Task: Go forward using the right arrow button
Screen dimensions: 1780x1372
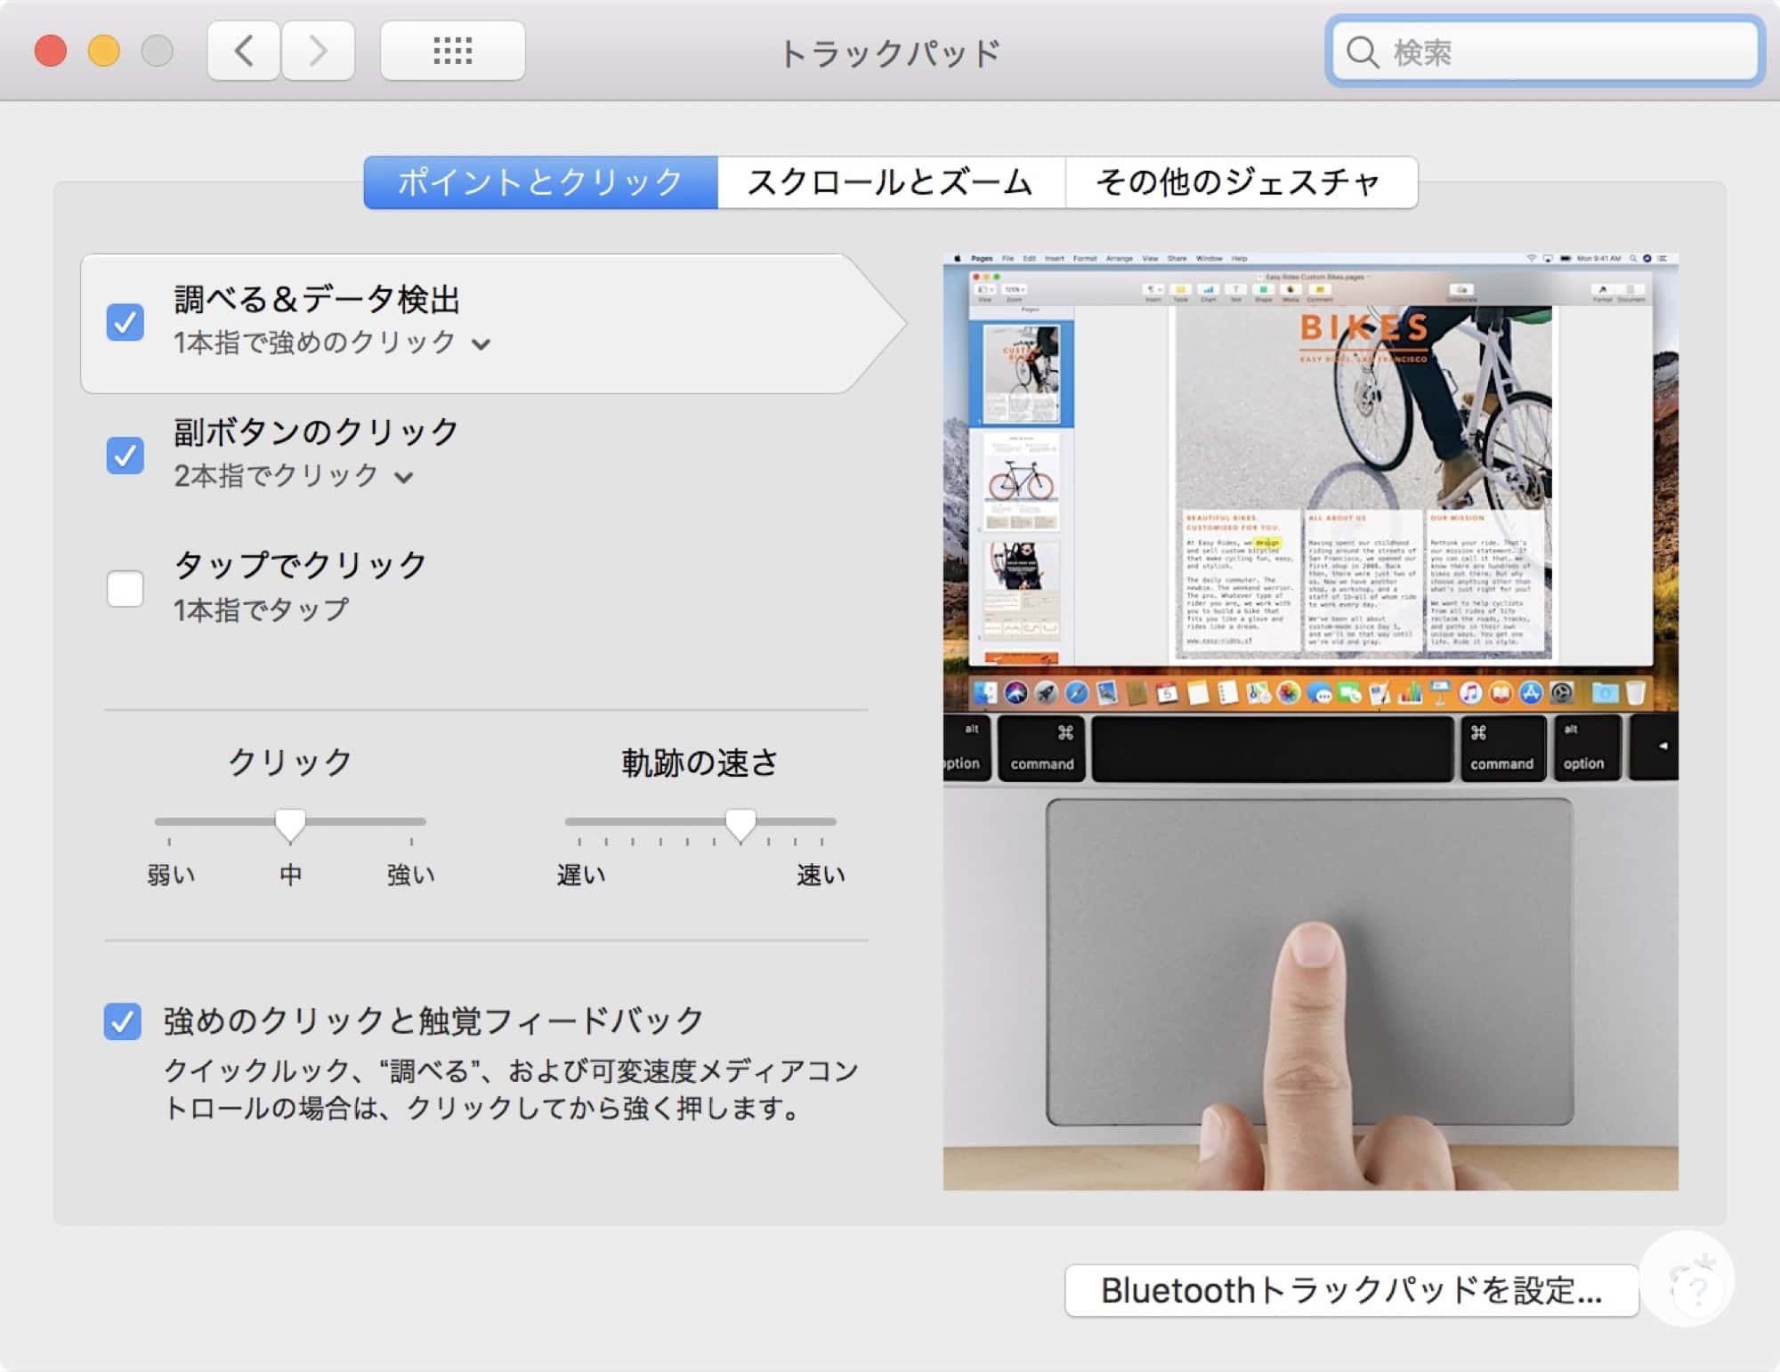Action: click(x=318, y=51)
